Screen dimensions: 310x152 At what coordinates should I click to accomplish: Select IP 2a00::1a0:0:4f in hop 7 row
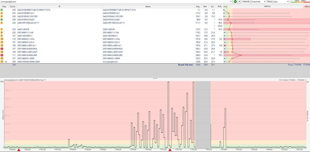point(23,29)
